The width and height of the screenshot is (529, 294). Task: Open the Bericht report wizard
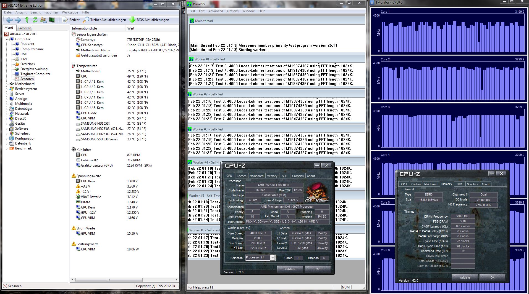click(x=71, y=20)
